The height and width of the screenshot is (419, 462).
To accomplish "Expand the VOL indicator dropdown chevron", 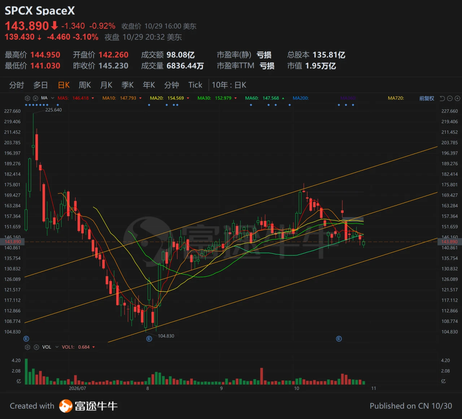I will (x=57, y=347).
